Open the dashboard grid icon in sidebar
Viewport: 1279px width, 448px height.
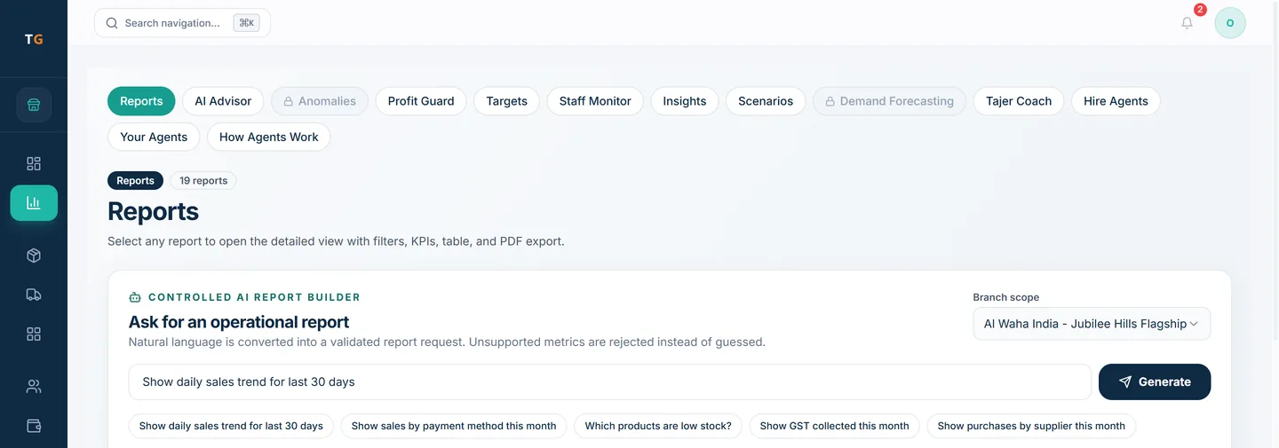click(x=34, y=163)
